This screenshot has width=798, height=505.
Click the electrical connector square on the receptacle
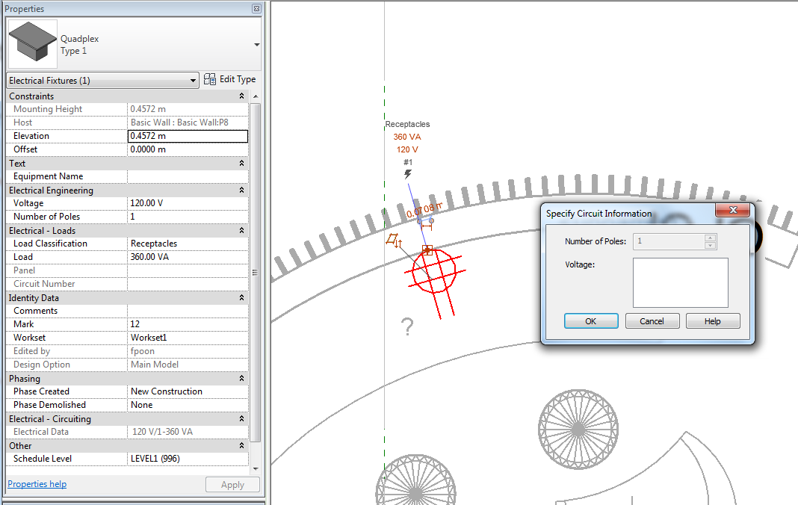point(427,250)
